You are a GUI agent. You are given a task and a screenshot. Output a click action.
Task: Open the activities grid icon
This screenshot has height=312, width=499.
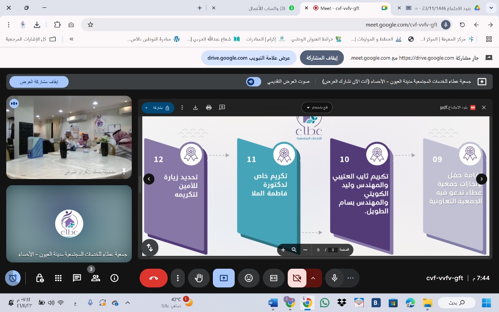pyautogui.click(x=58, y=278)
